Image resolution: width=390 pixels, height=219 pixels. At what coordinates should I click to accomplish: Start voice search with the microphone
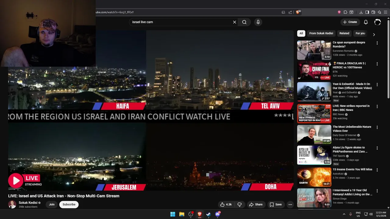tap(258, 22)
